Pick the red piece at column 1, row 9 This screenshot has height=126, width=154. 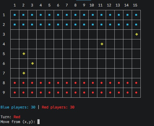click(x=15, y=93)
